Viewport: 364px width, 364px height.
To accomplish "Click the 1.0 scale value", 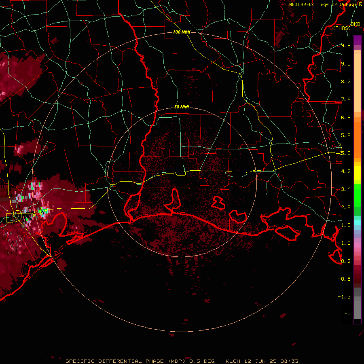I will tap(346, 243).
